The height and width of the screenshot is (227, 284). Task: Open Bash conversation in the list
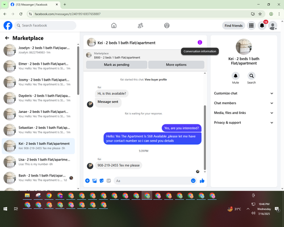coord(38,178)
